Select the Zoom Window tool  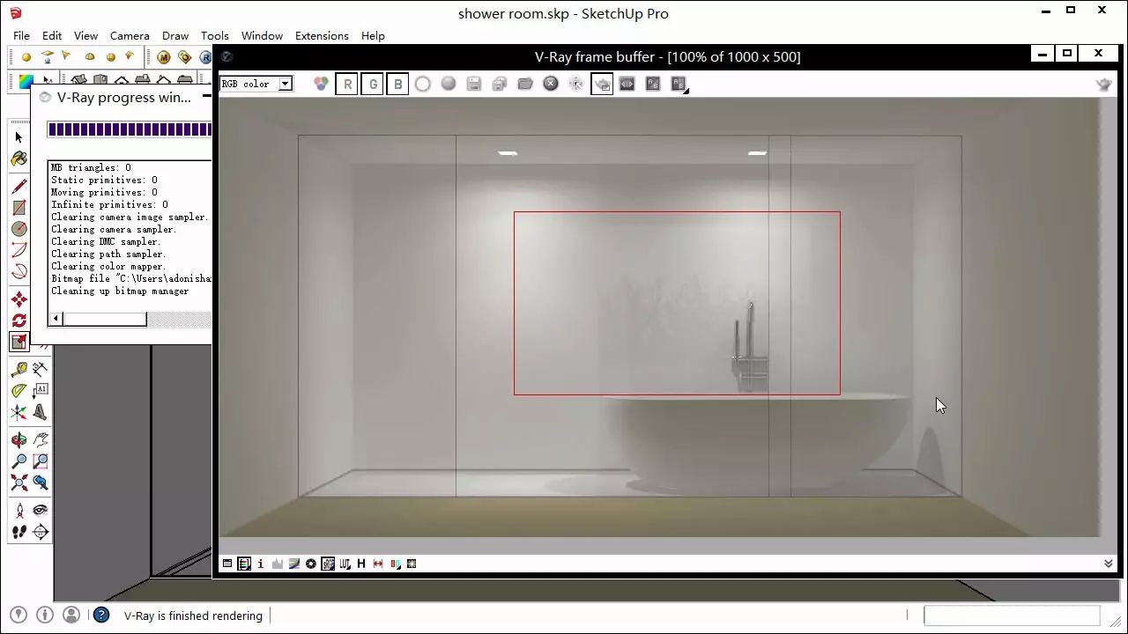pos(41,461)
